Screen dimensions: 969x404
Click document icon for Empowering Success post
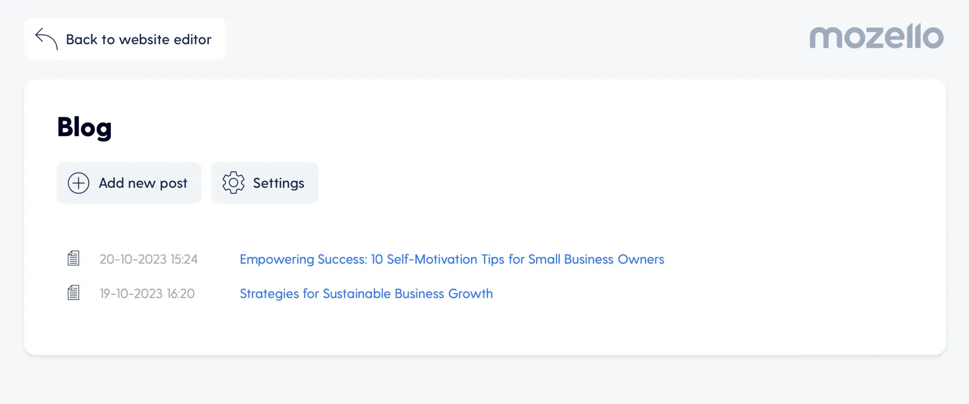[x=73, y=259]
